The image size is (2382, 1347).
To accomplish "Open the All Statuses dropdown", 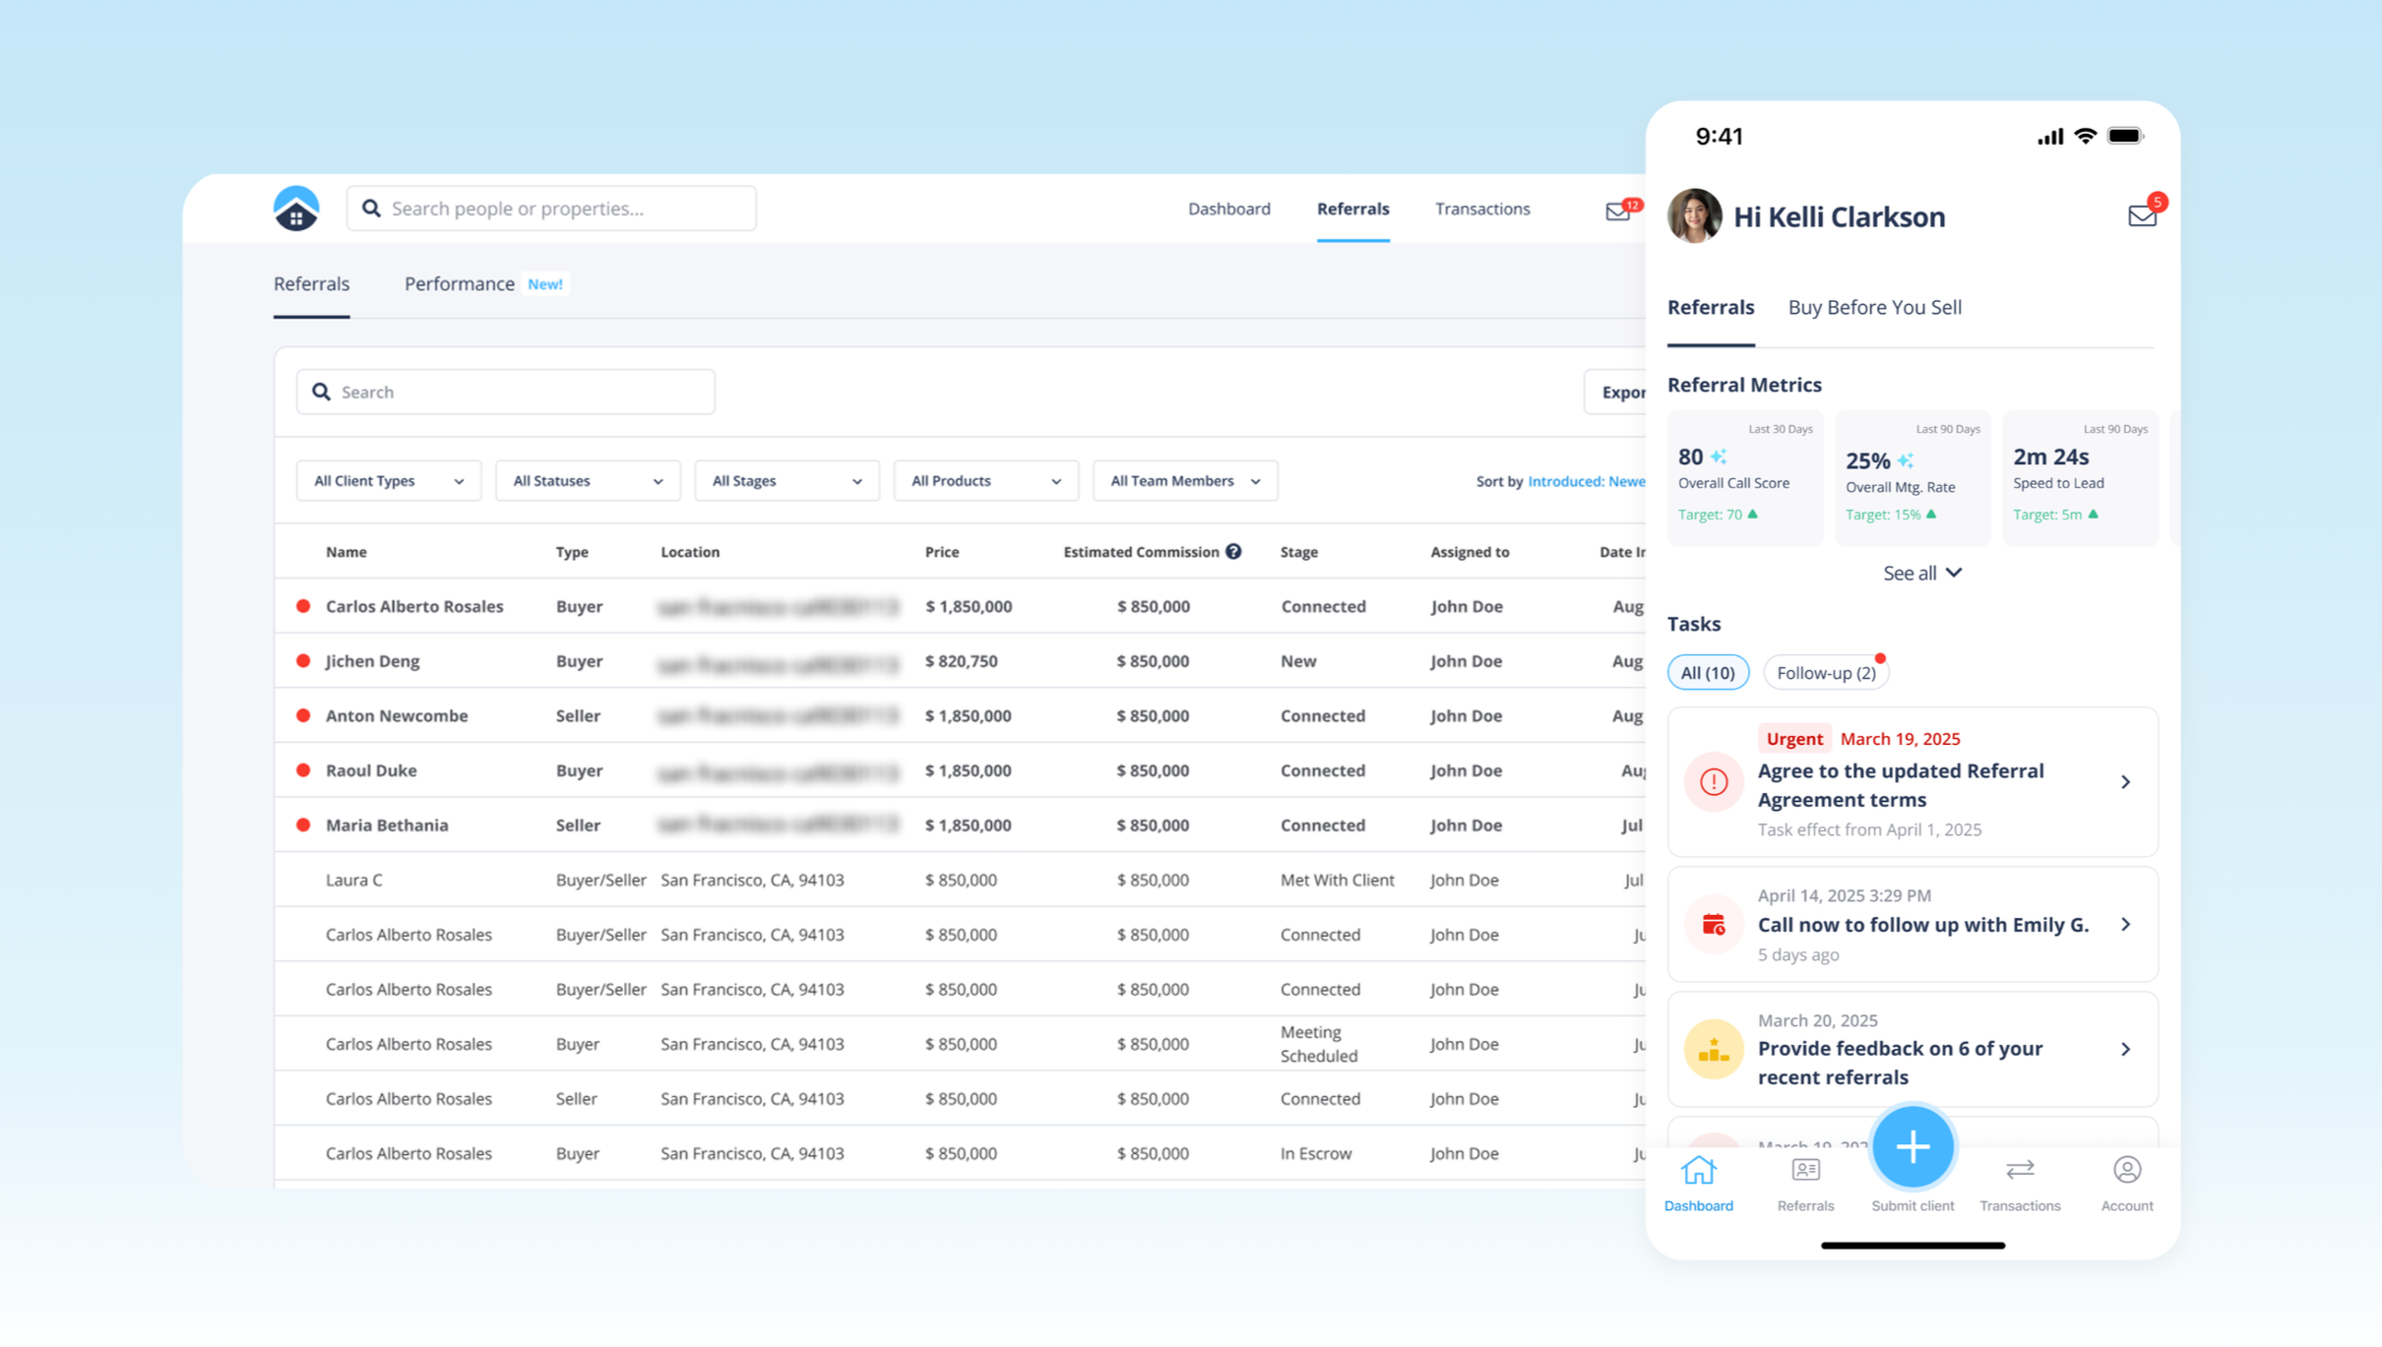I will point(588,481).
